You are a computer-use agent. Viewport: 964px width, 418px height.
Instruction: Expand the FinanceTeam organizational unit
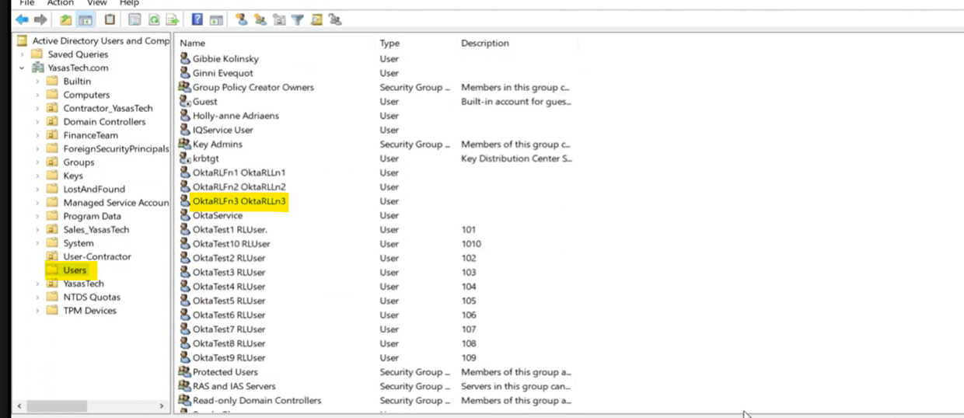point(37,135)
